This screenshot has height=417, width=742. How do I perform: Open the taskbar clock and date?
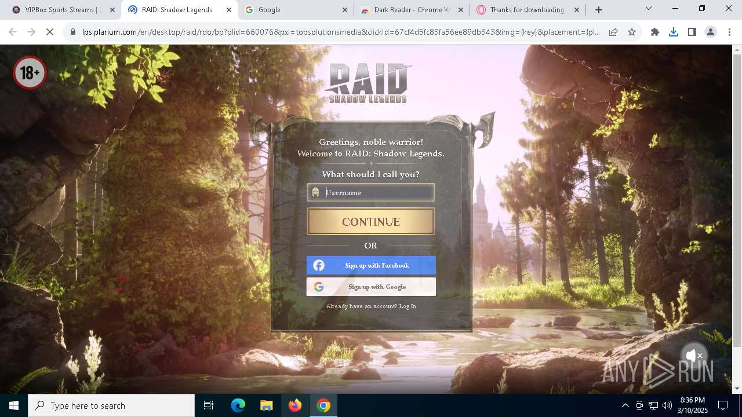click(x=692, y=405)
